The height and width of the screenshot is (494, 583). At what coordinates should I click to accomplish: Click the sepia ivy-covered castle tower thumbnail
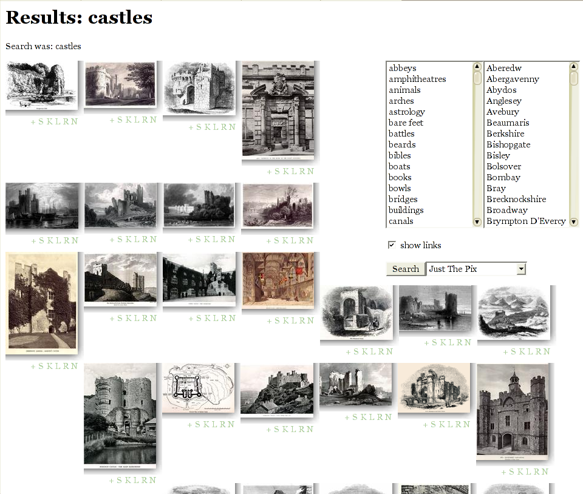tap(41, 303)
